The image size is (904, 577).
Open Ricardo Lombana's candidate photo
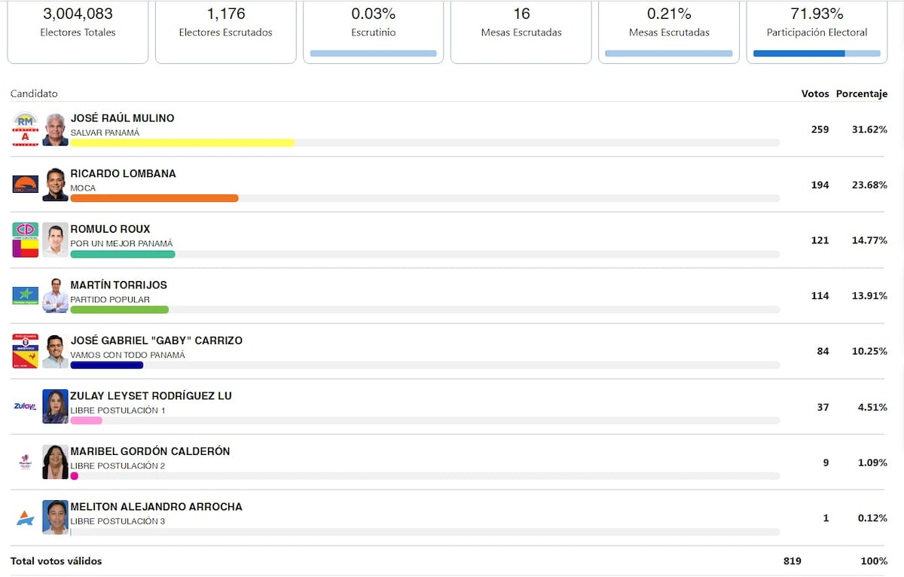[55, 185]
